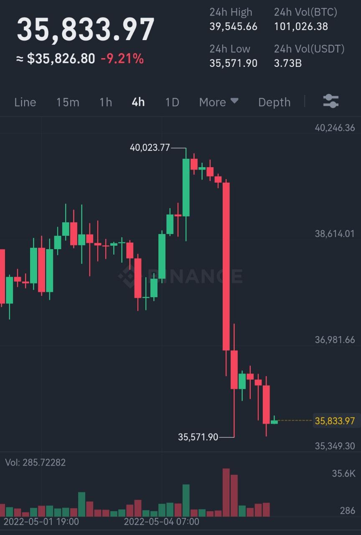The width and height of the screenshot is (361, 535).
Task: Tap the -9.21% change percentage
Action: [x=122, y=59]
